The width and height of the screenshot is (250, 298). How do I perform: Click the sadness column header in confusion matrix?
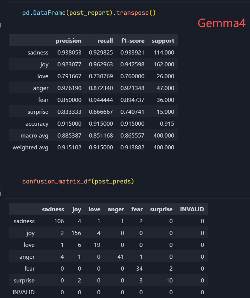tap(53, 209)
